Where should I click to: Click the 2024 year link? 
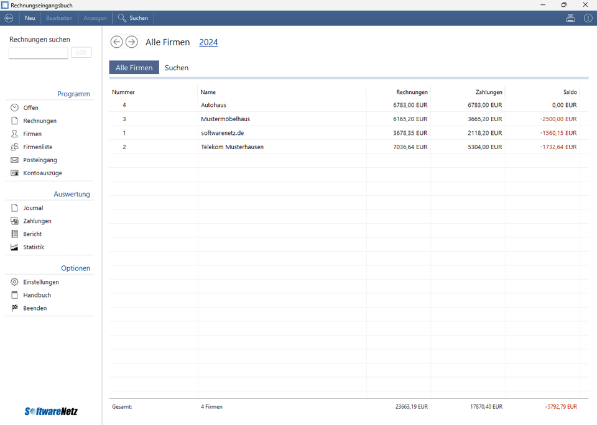(208, 42)
